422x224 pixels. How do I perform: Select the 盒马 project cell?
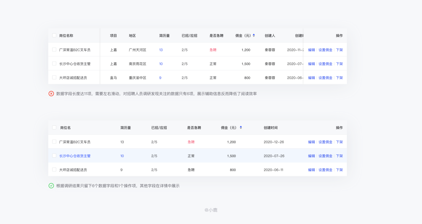[x=113, y=78]
